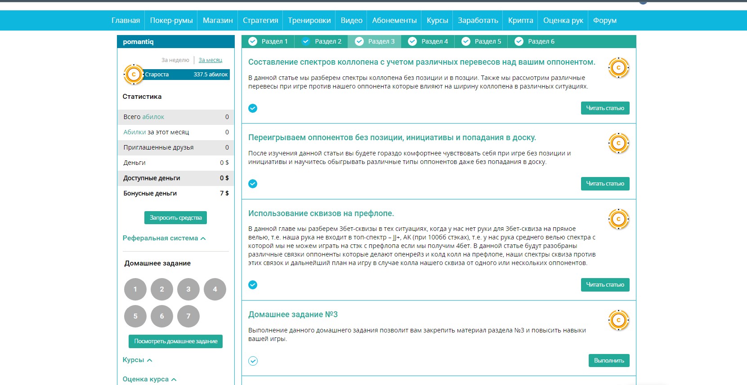Open Стратегия menu item
Image resolution: width=747 pixels, height=385 pixels.
pos(260,20)
